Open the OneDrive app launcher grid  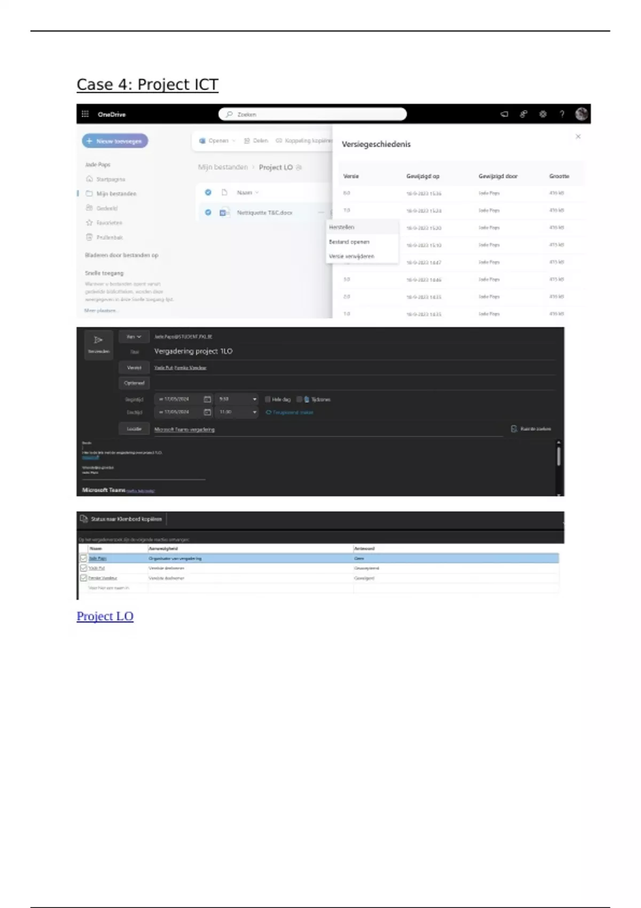[x=85, y=114]
